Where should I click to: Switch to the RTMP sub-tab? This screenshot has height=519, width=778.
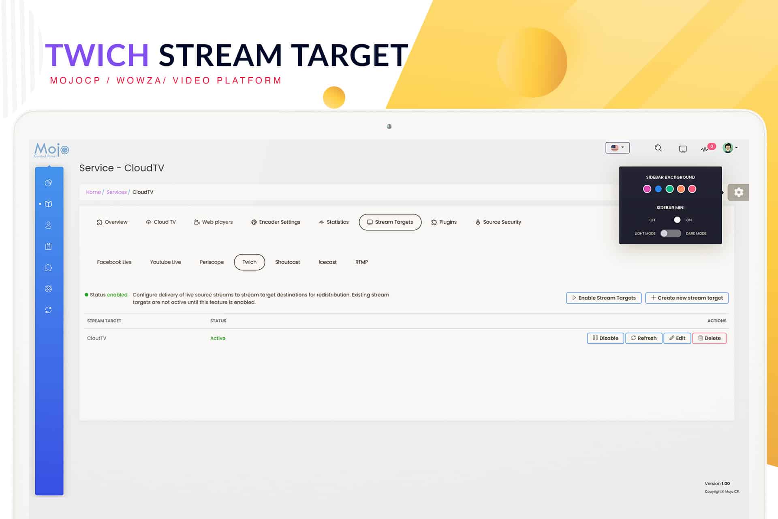(362, 262)
